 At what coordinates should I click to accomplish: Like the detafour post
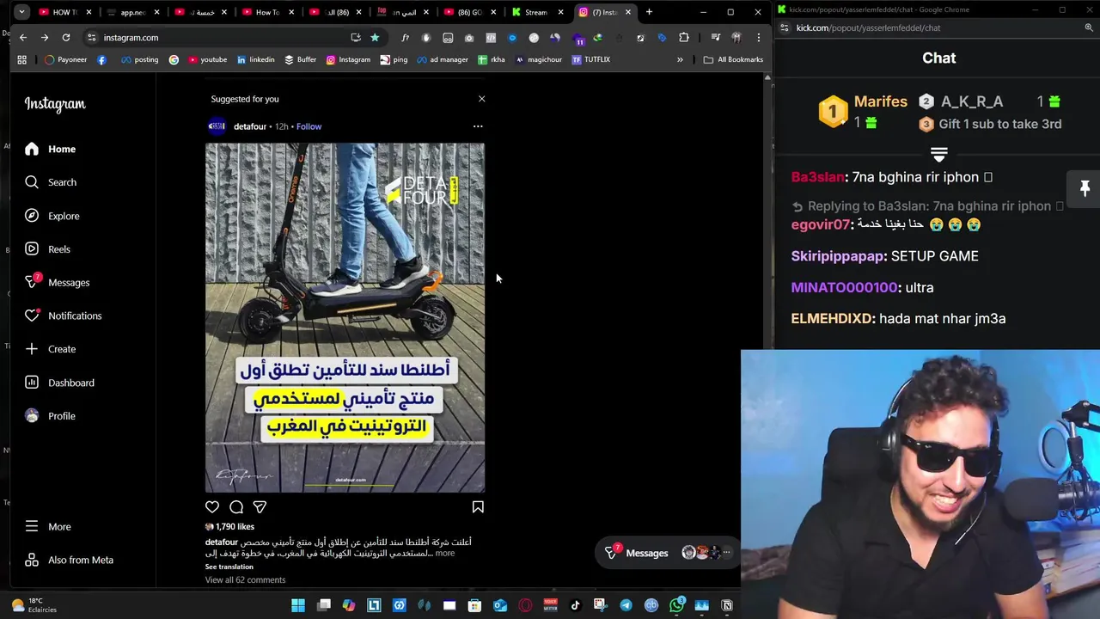pos(212,507)
